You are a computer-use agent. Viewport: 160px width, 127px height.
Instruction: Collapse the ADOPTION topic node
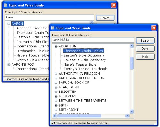56,46
